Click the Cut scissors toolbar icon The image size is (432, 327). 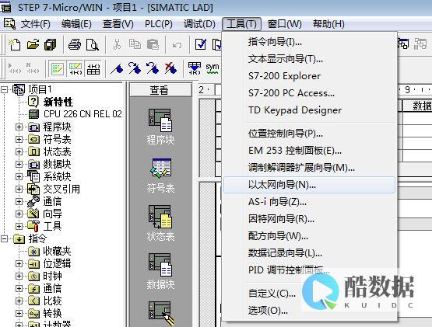[x=117, y=44]
